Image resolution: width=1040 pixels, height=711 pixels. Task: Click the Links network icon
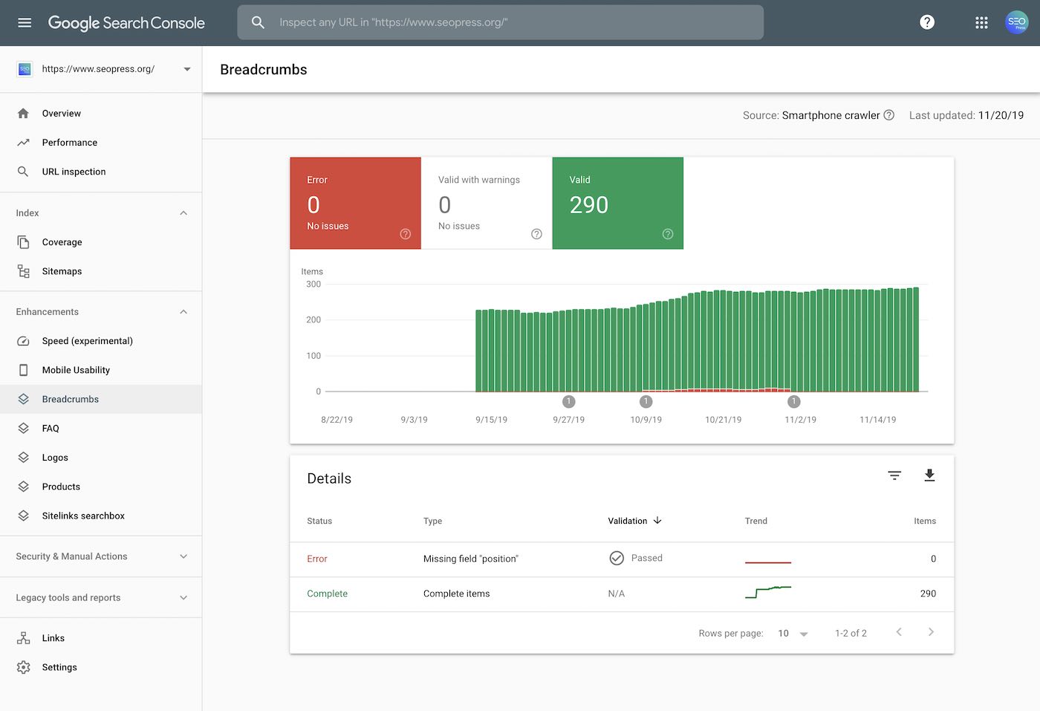pos(23,638)
